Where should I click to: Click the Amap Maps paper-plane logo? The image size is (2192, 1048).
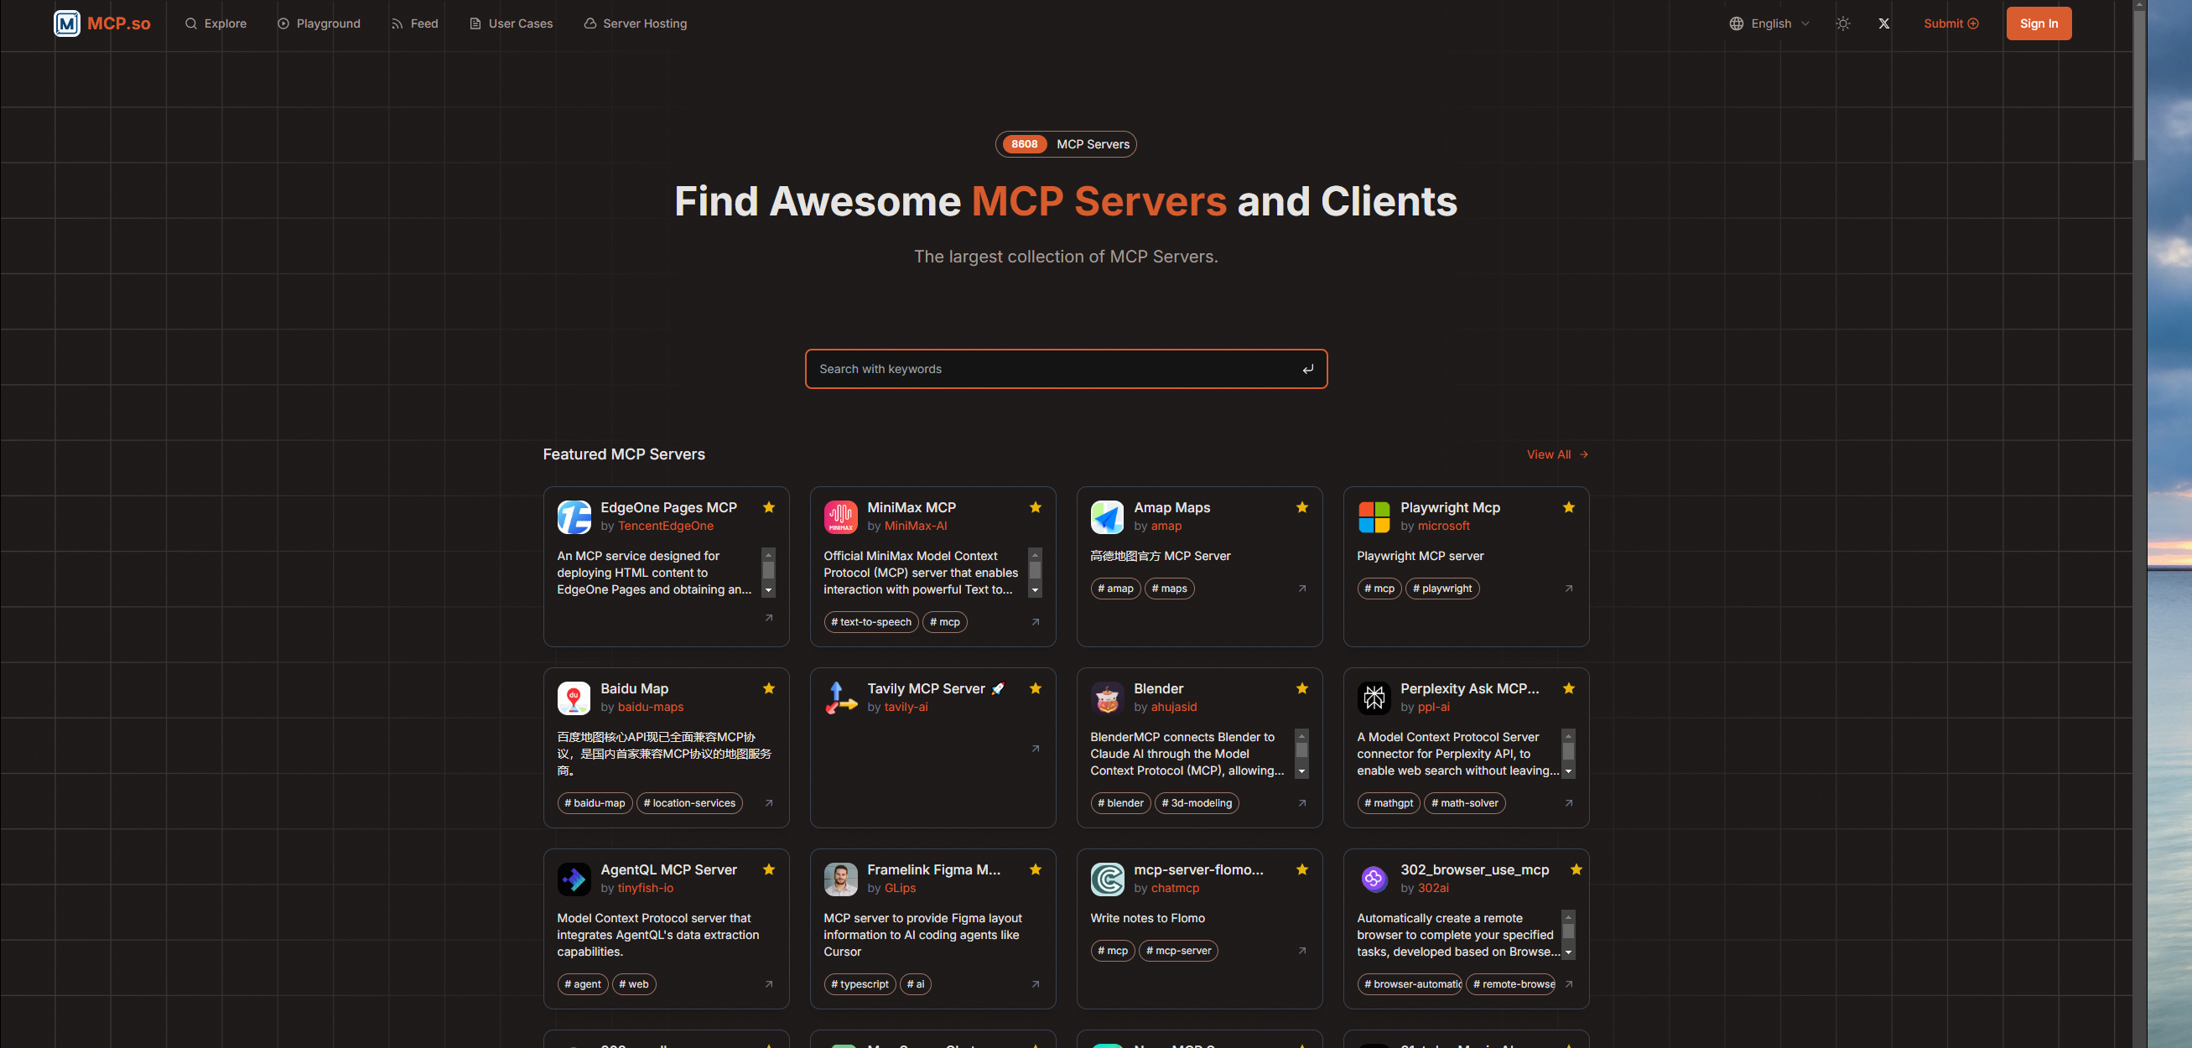(x=1107, y=516)
